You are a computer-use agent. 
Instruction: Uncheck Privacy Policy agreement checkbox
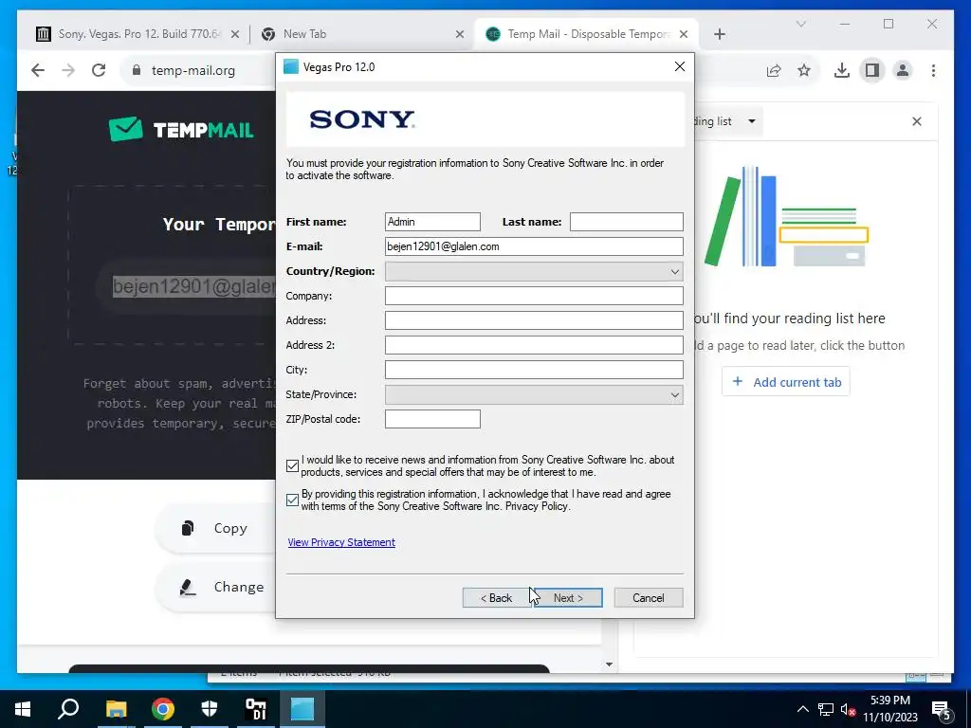pos(292,500)
